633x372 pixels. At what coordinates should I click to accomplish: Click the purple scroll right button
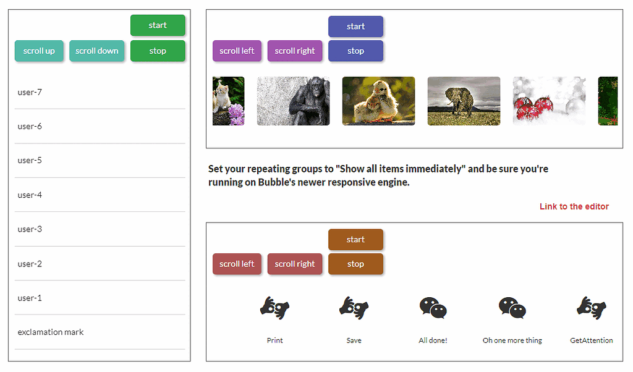point(295,51)
